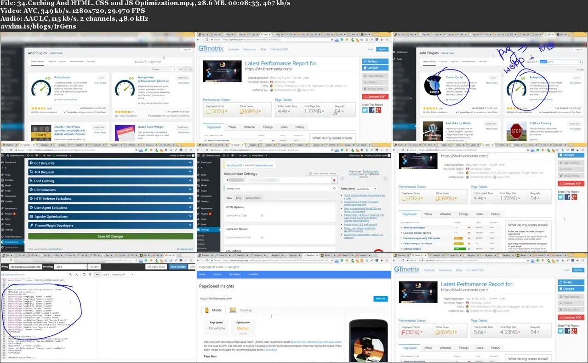
Task: Select the Mobile tab in PageSpeed Insights
Action: pos(214,310)
